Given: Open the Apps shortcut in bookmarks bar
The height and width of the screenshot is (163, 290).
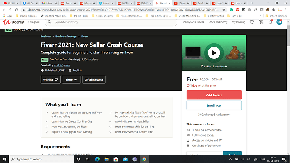Looking at the screenshot, I should (8, 16).
